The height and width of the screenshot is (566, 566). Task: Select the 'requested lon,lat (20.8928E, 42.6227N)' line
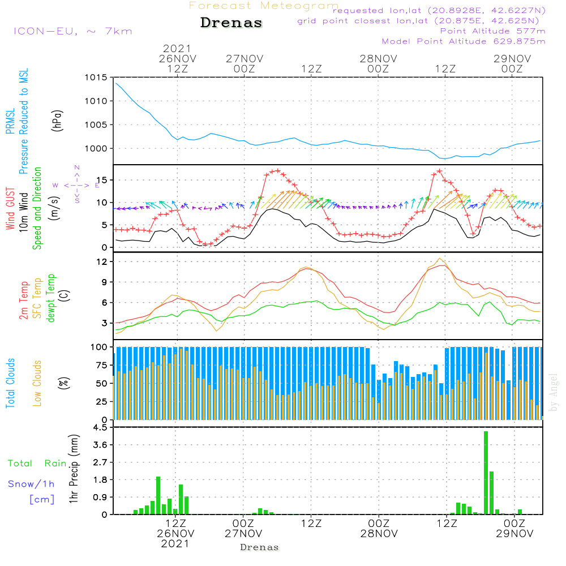click(439, 11)
